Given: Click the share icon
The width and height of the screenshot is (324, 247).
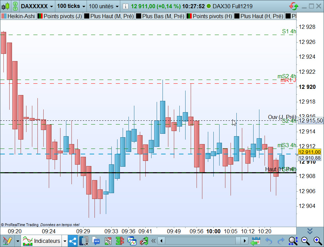Looking at the screenshot, I should [73, 241].
